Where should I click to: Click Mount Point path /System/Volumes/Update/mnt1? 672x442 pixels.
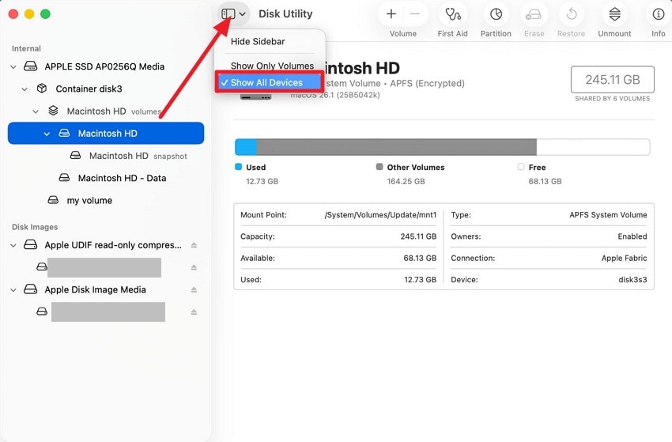380,215
